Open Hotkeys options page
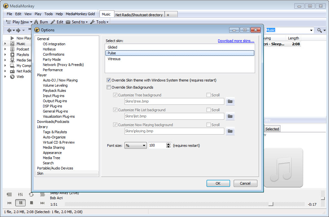 (49, 49)
